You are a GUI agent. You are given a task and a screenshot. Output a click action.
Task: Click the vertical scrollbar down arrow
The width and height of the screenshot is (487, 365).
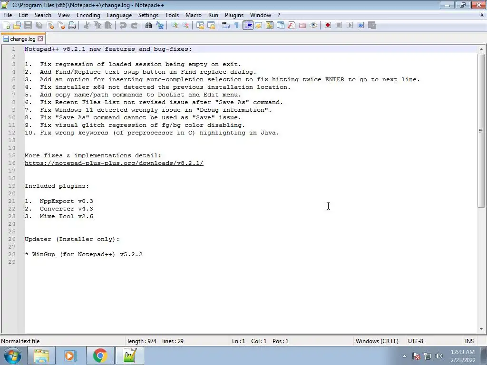pos(481,329)
